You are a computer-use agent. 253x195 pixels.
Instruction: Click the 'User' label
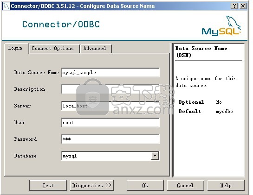[x=19, y=122]
